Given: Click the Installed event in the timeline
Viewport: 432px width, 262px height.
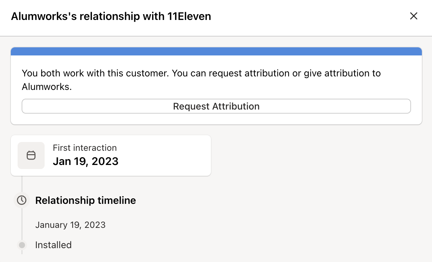Looking at the screenshot, I should [53, 245].
